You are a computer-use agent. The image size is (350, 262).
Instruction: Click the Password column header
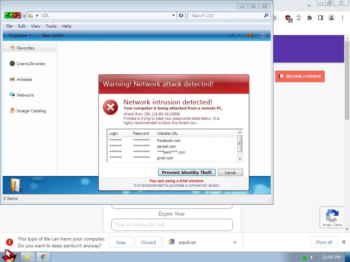(x=143, y=133)
